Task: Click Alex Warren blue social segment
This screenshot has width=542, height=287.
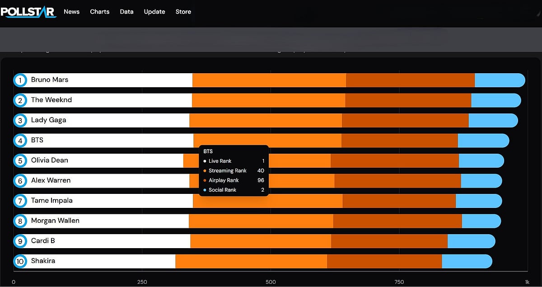Action: tap(481, 181)
